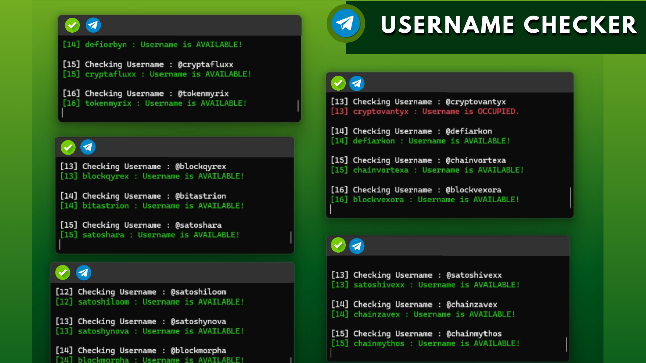Select the 'satoshivexx : Username is AVAILABLE!' result
Image resolution: width=646 pixels, height=363 pixels.
tap(425, 285)
